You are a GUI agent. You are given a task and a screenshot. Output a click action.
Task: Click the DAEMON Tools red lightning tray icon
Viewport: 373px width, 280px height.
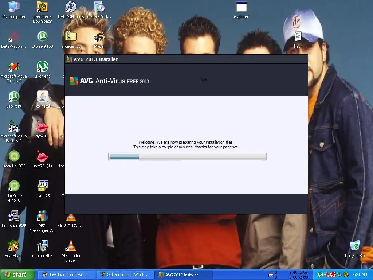(333, 275)
